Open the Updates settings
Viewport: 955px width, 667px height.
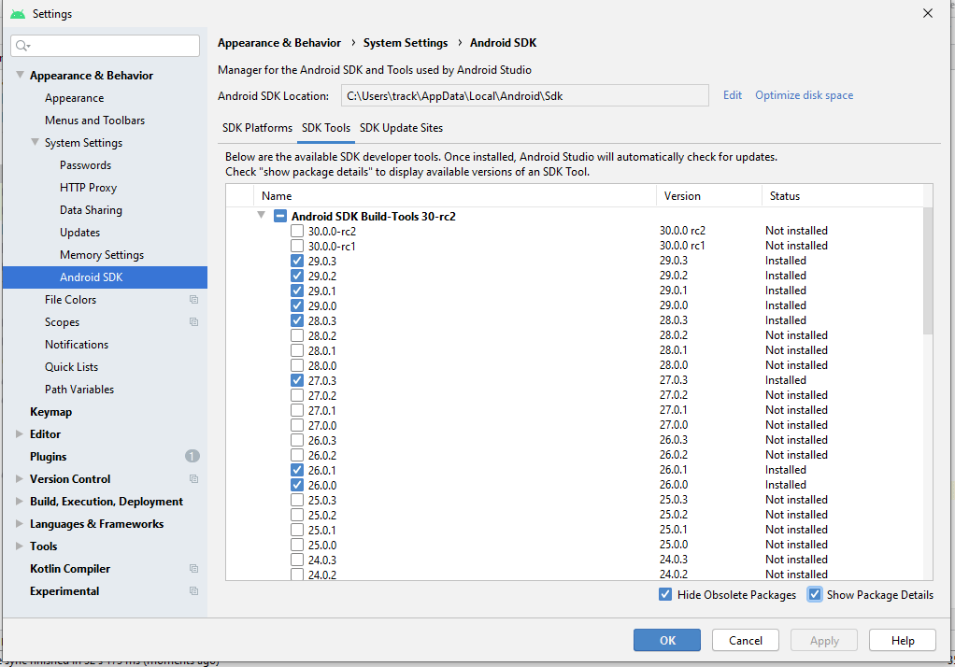tap(79, 233)
